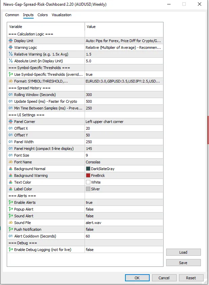The height and width of the screenshot is (285, 209).
Task: Click the enum icon beside Warning Logic
Action: click(10, 47)
